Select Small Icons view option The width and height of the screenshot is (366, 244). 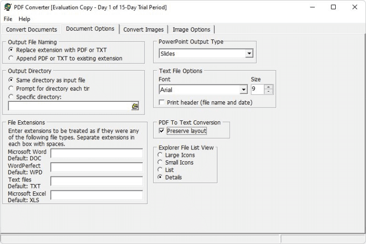(160, 163)
